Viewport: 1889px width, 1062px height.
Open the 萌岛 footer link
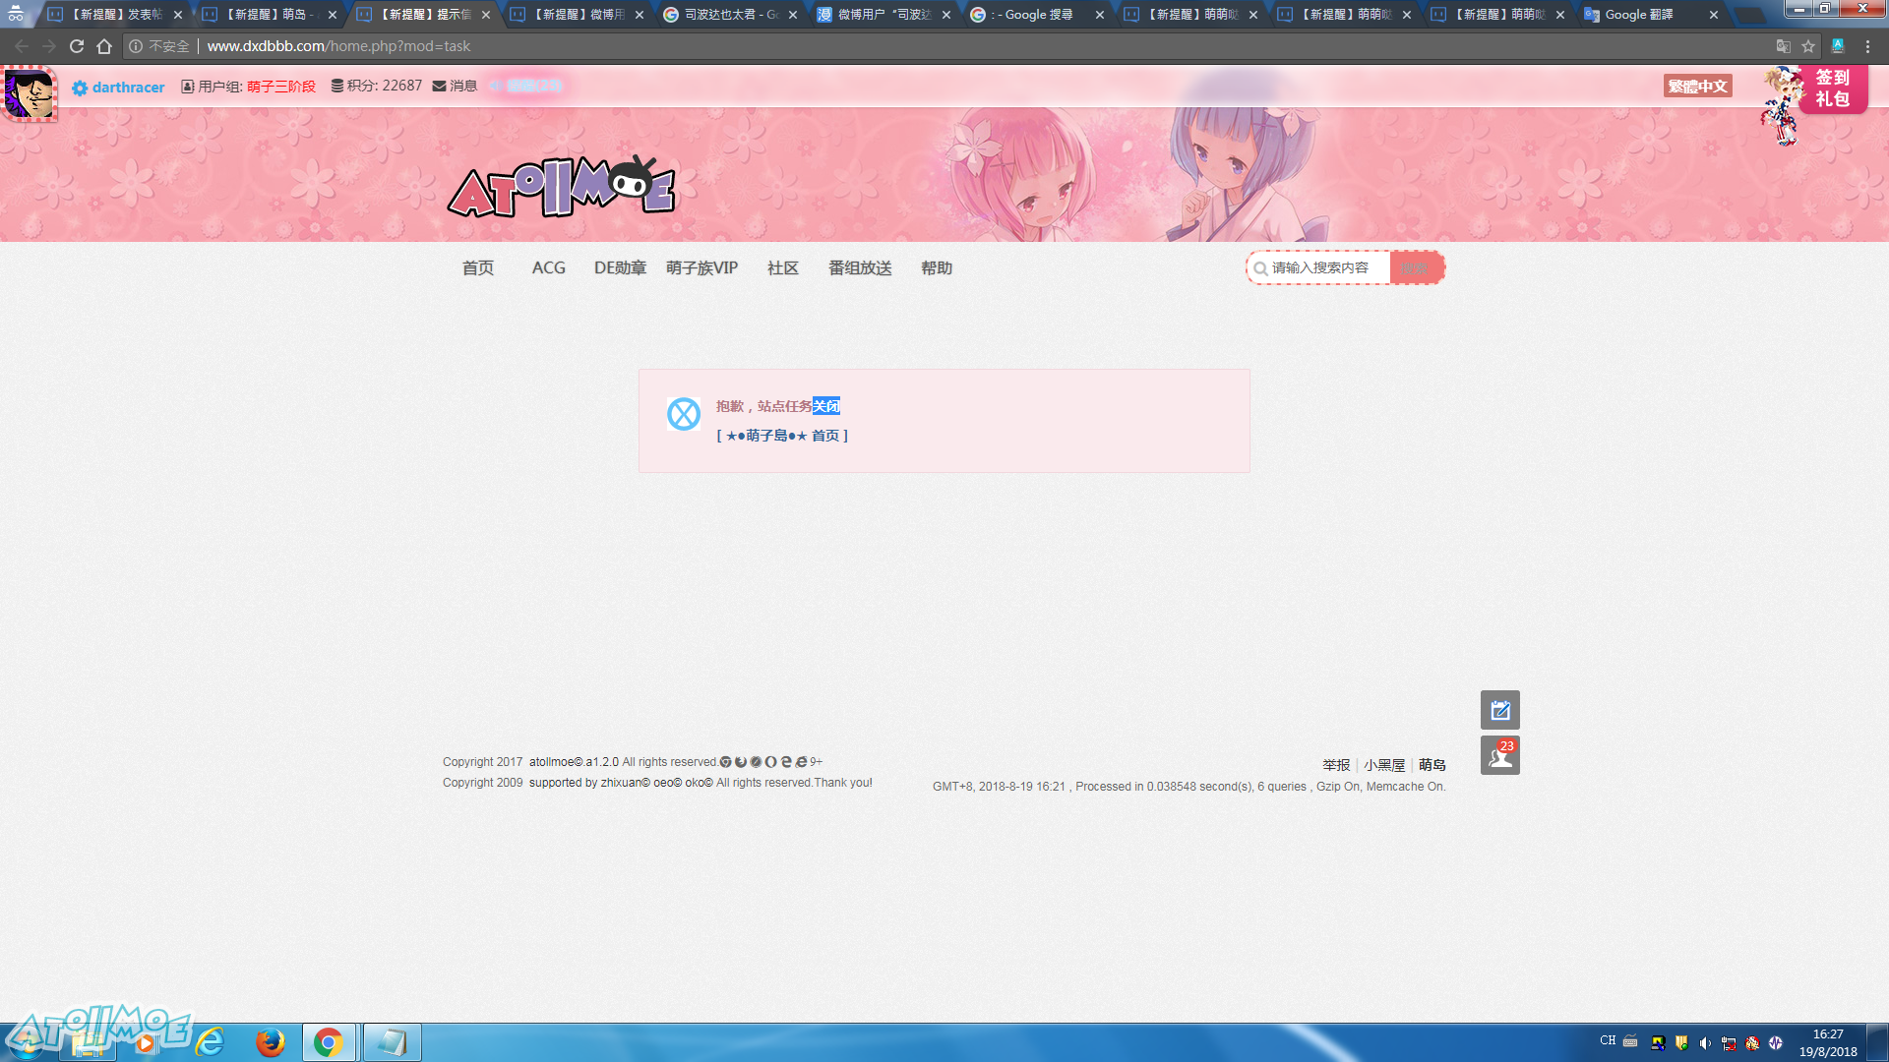tap(1432, 765)
